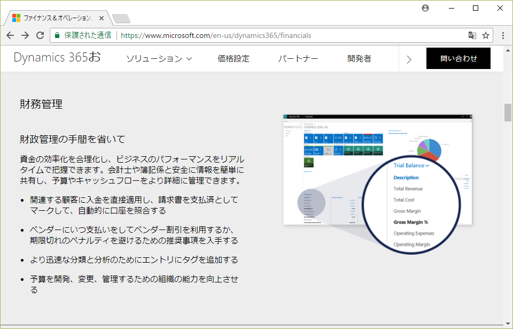Reload the page with the refresh icon

coord(40,35)
